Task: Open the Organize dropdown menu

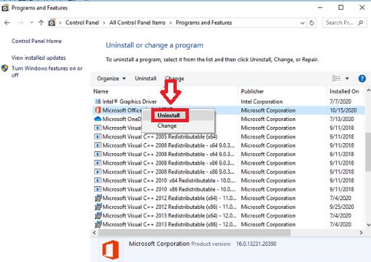Action: [x=111, y=79]
